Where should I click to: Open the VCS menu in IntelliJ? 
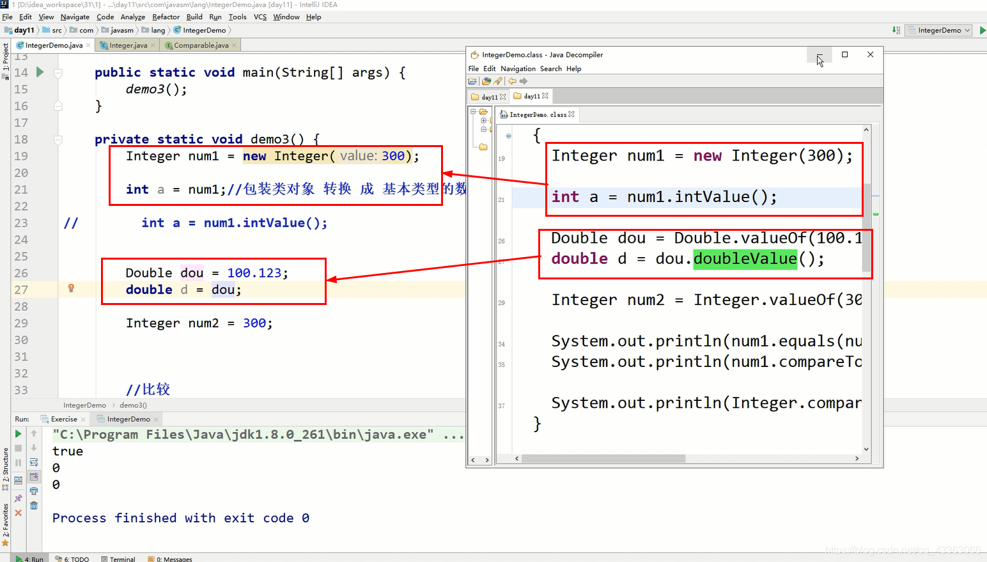[x=260, y=17]
